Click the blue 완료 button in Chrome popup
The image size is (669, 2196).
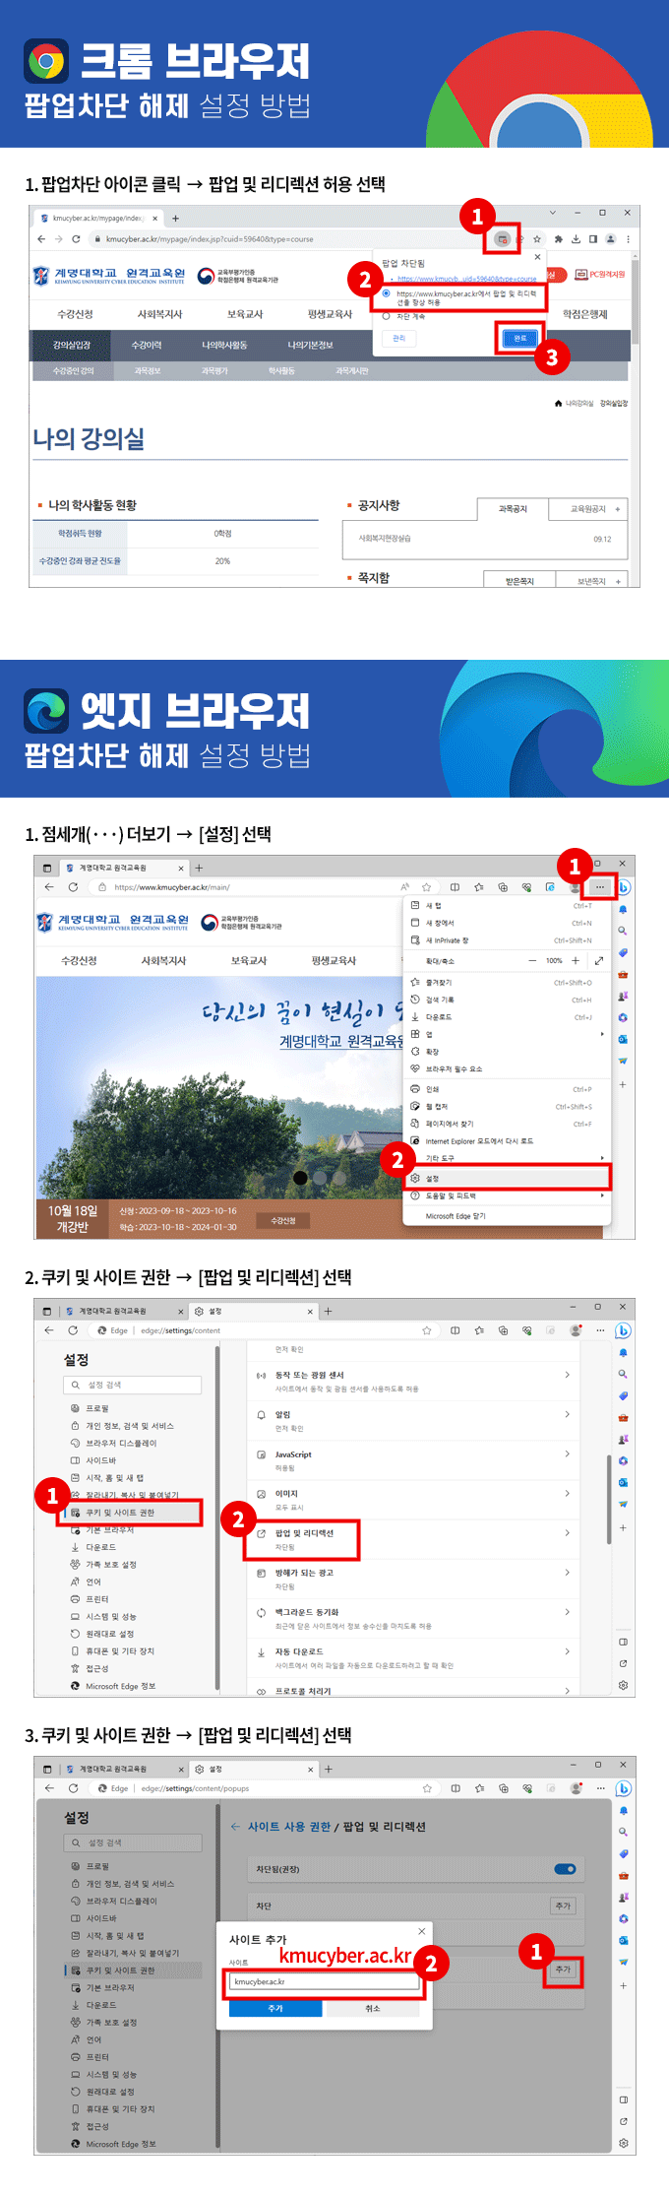(x=520, y=338)
